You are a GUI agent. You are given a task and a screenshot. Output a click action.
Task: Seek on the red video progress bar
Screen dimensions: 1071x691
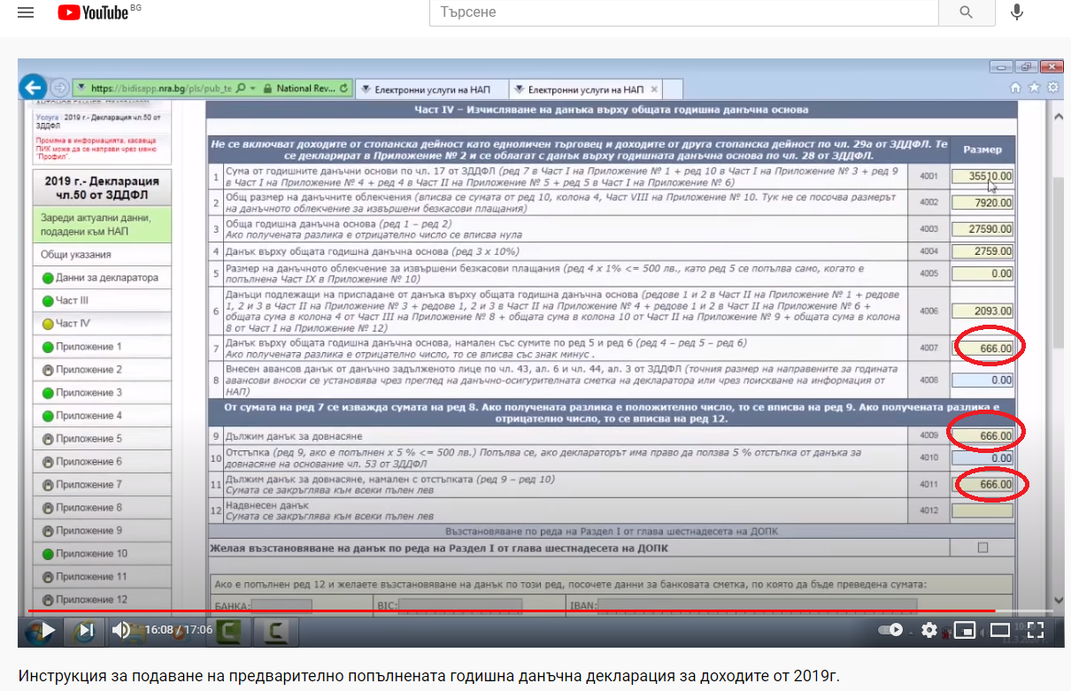pyautogui.click(x=540, y=611)
